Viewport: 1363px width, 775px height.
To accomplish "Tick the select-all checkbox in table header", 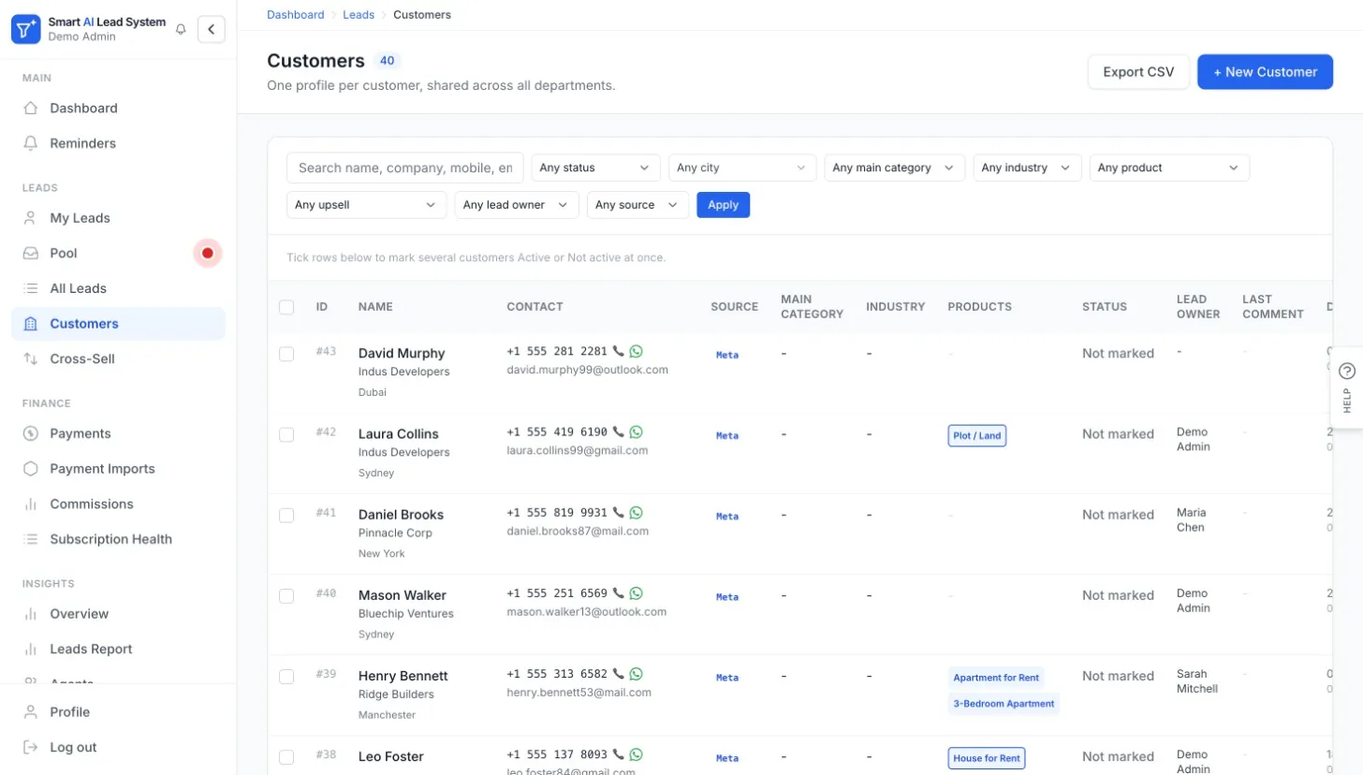I will (x=286, y=307).
